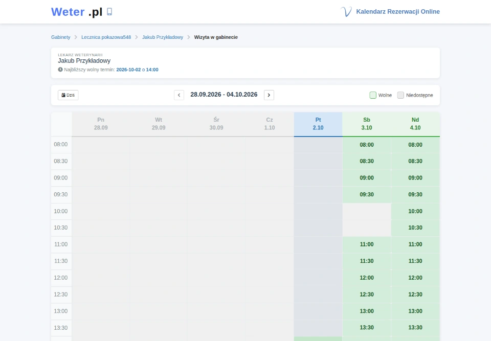The height and width of the screenshot is (341, 491).
Task: Book Sunday 4.10 slot at 09:00
Action: click(415, 178)
